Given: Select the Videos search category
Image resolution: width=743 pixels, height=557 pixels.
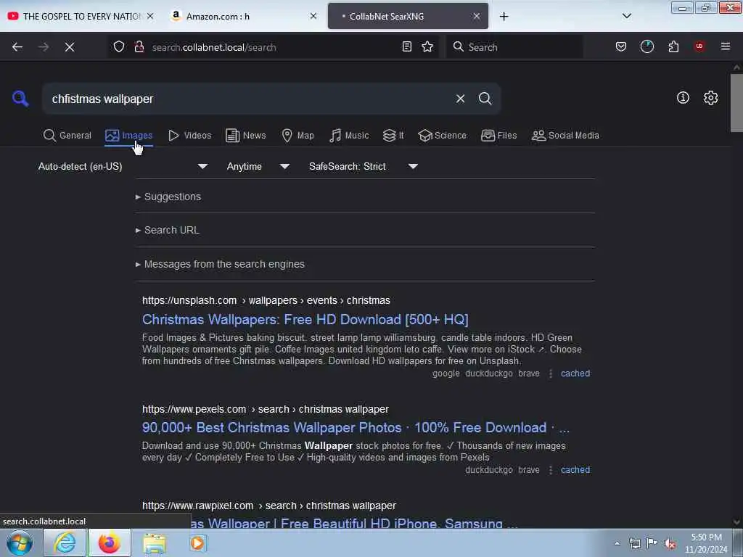Looking at the screenshot, I should point(190,136).
